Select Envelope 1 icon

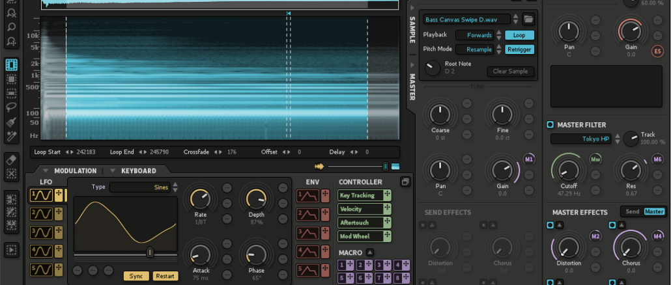click(x=308, y=196)
